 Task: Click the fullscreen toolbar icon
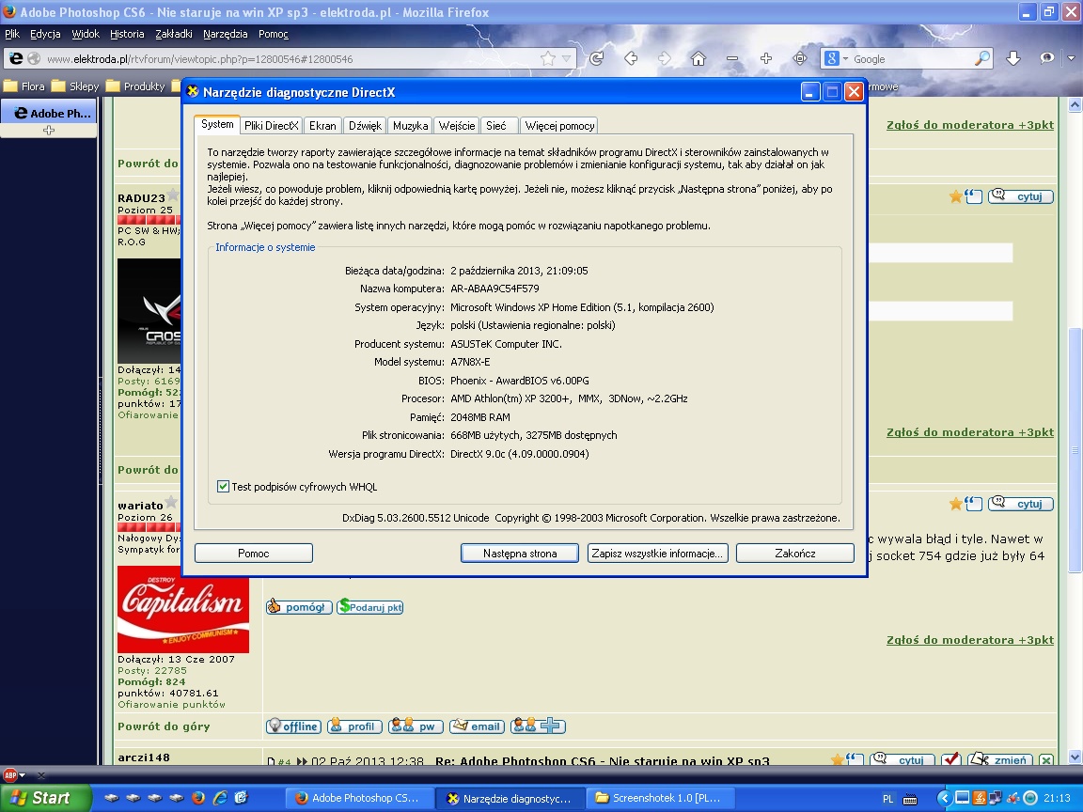click(x=800, y=58)
